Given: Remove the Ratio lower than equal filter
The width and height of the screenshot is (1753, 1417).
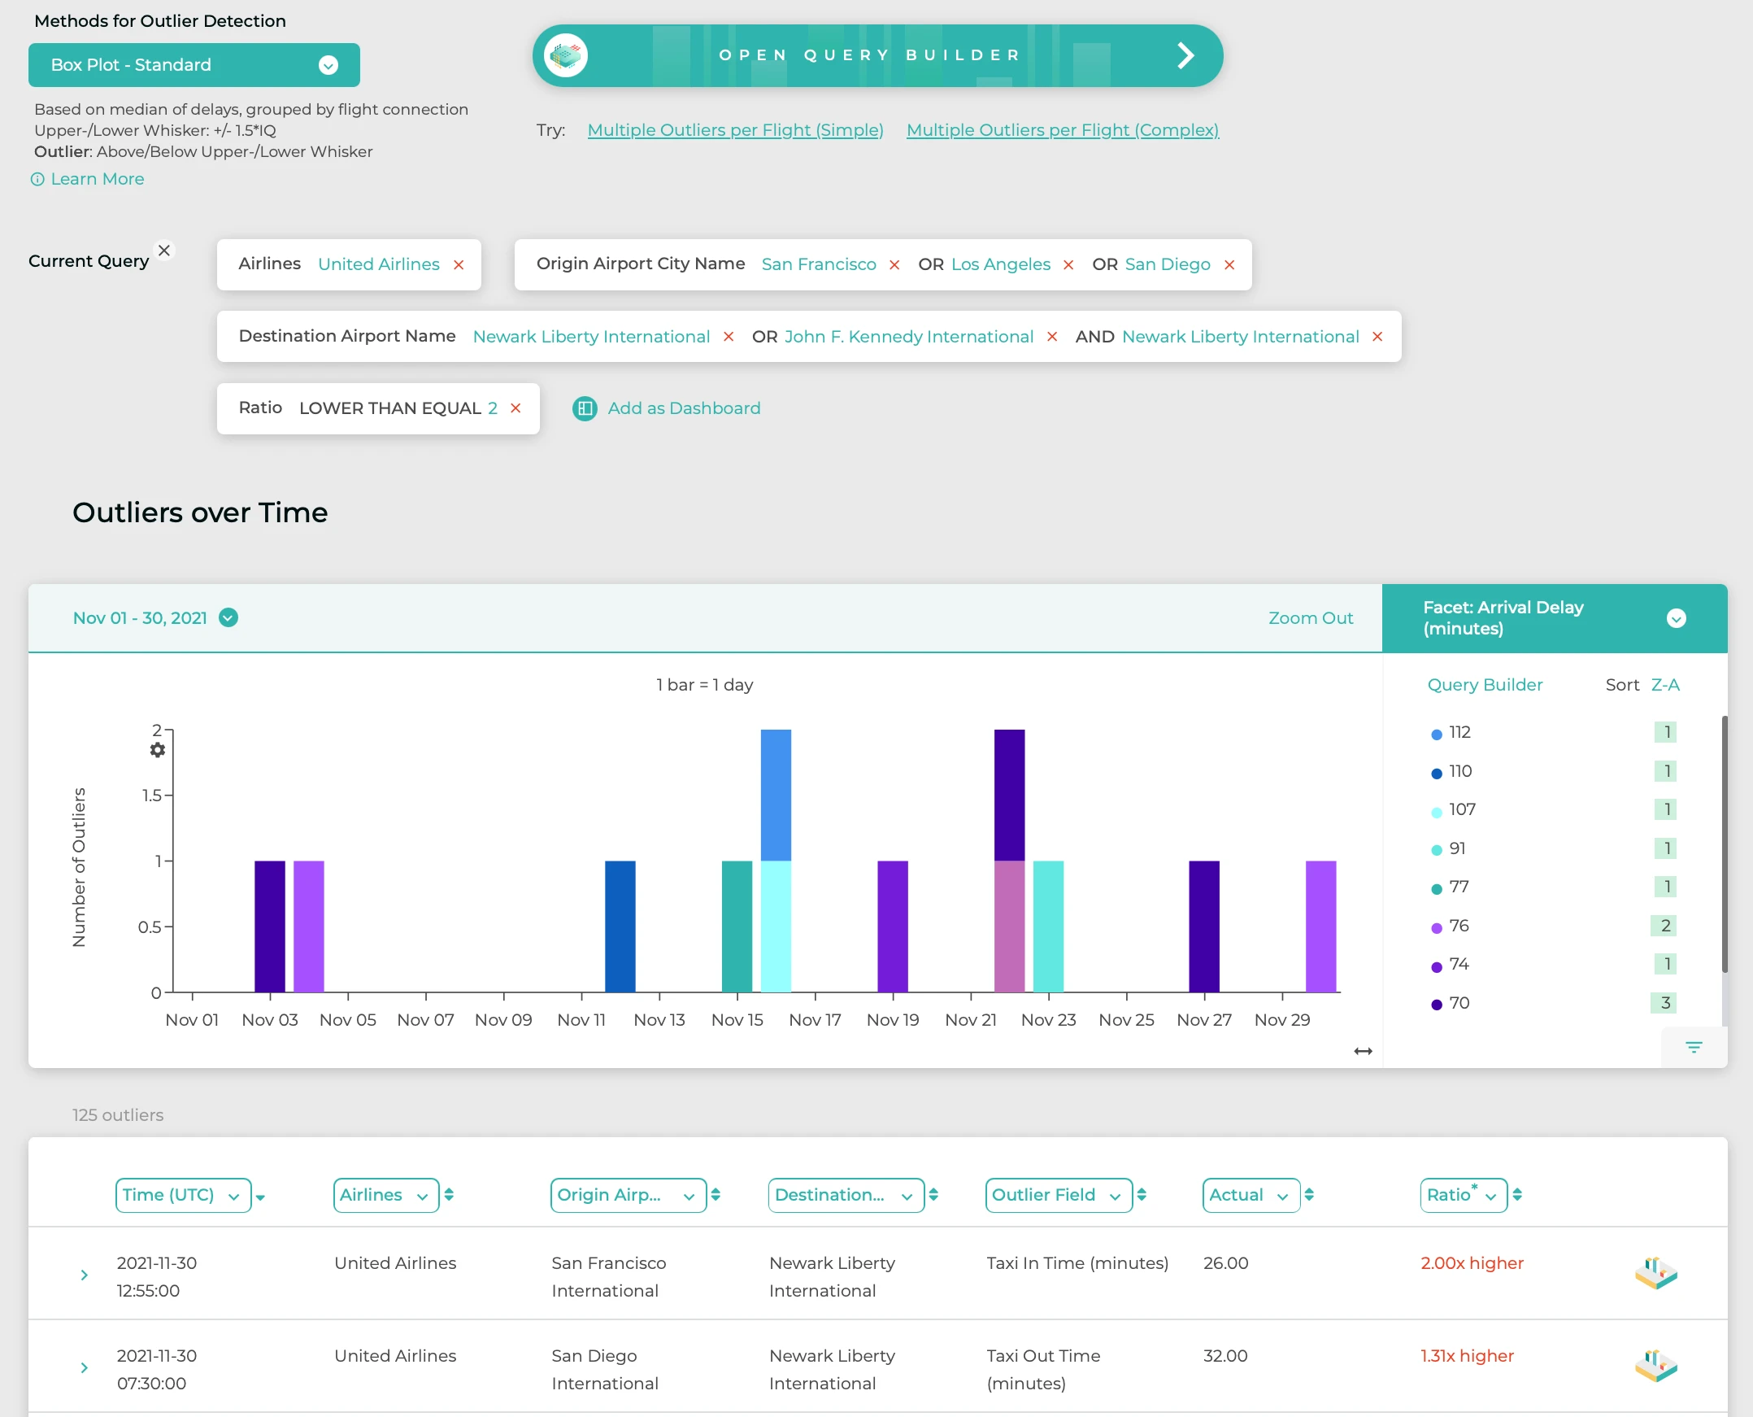Looking at the screenshot, I should click(515, 408).
